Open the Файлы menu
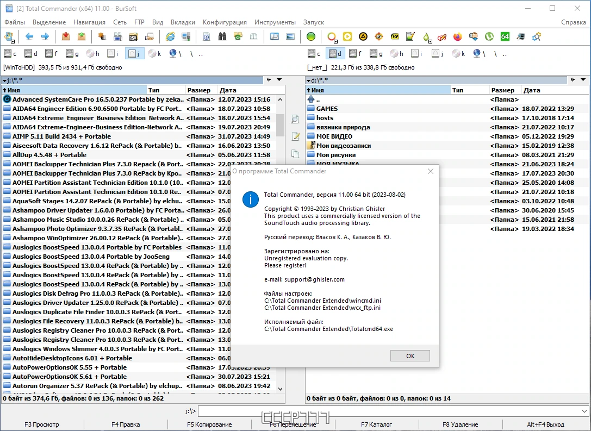The width and height of the screenshot is (591, 431). 15,22
